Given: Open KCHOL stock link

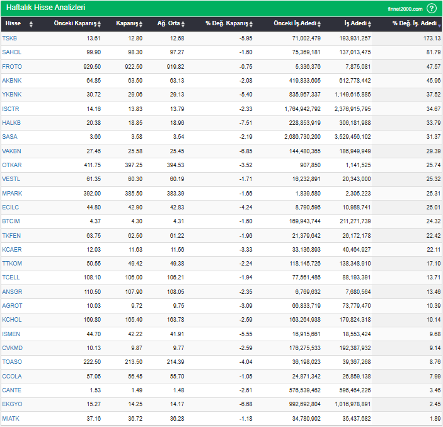Looking at the screenshot, I should tap(11, 319).
